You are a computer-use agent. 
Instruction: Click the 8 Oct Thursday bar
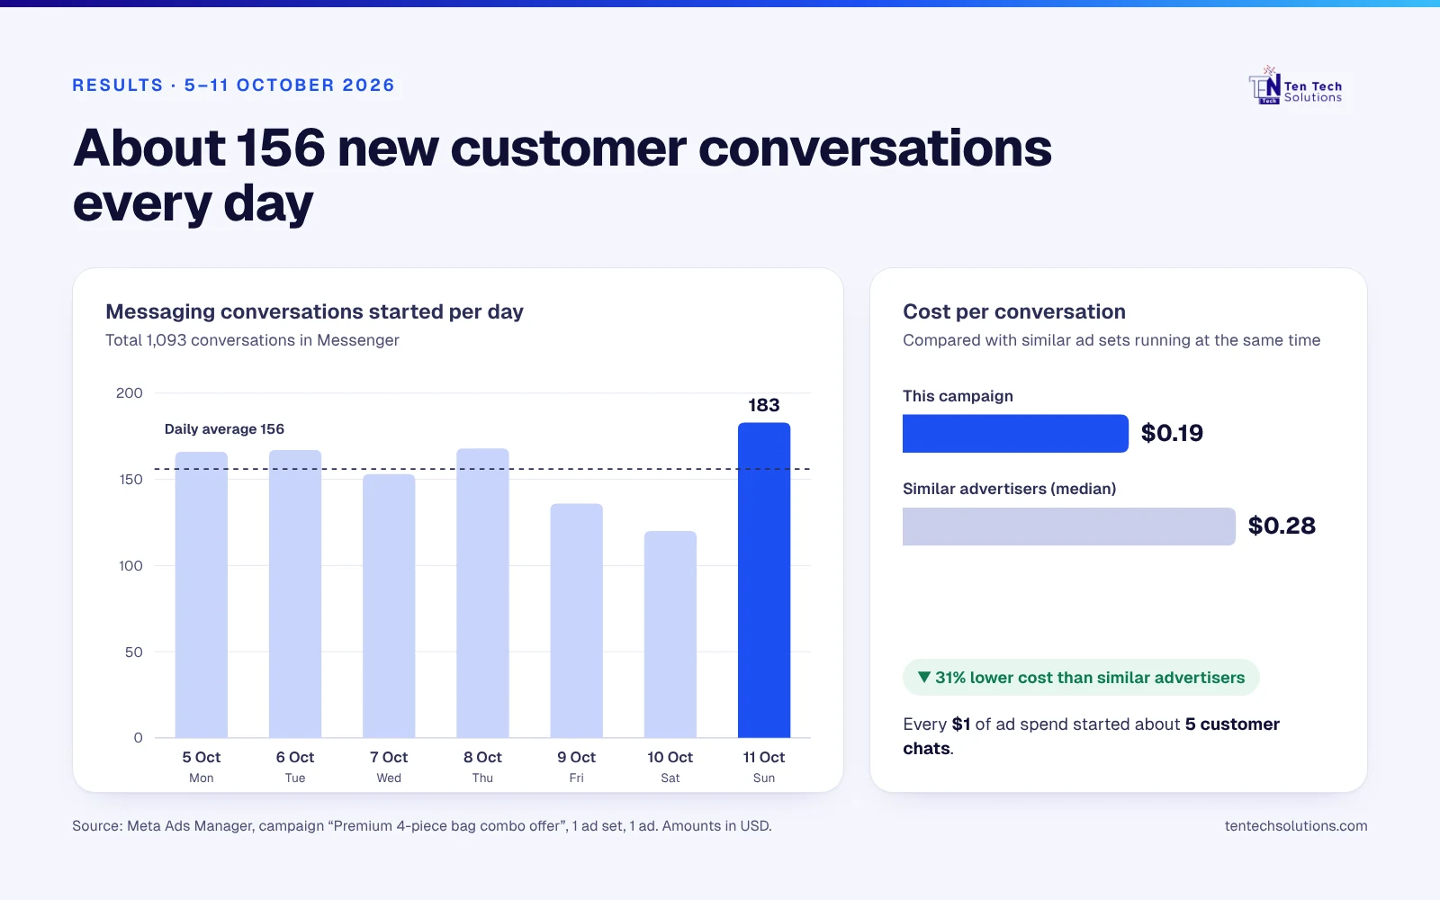click(482, 593)
